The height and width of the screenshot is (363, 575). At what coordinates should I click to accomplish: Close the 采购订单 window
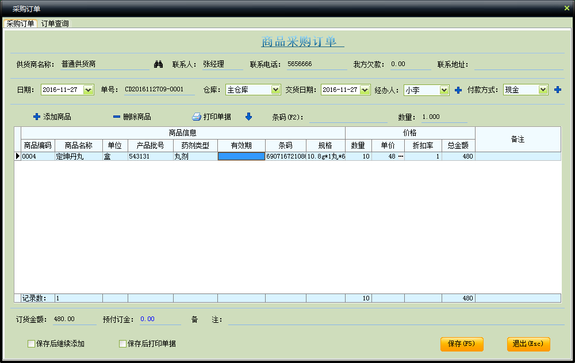[x=567, y=7]
